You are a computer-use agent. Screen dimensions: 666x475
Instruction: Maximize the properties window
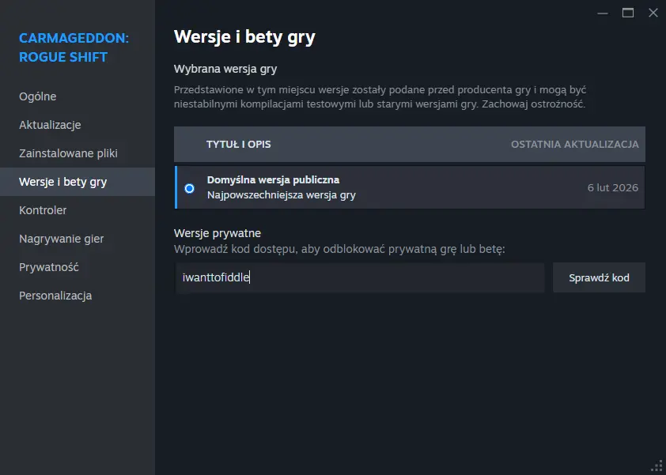click(628, 13)
